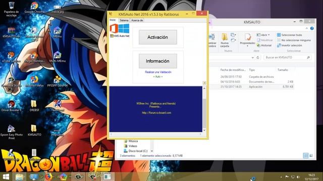Viewport: 323px width, 181px height.
Task: Expand the Propiedades dropdown arrow
Action: [x=247, y=46]
